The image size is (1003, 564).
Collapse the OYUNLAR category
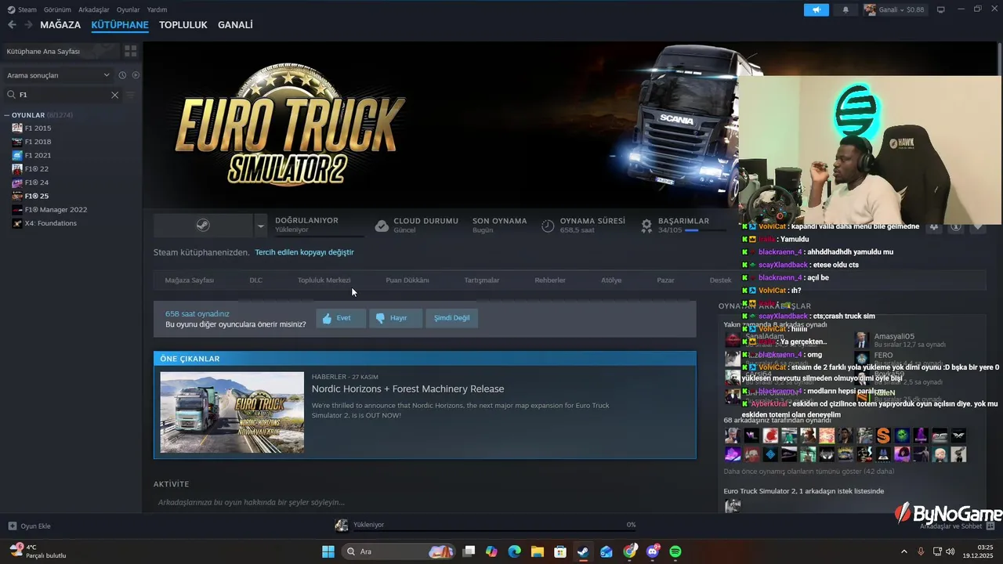pyautogui.click(x=7, y=115)
